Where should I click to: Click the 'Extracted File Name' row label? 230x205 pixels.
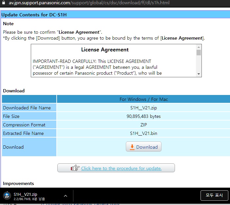click(x=23, y=133)
